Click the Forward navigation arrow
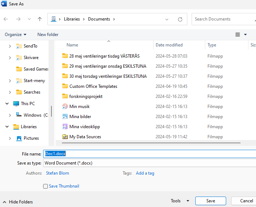256x207 pixels. 18,19
